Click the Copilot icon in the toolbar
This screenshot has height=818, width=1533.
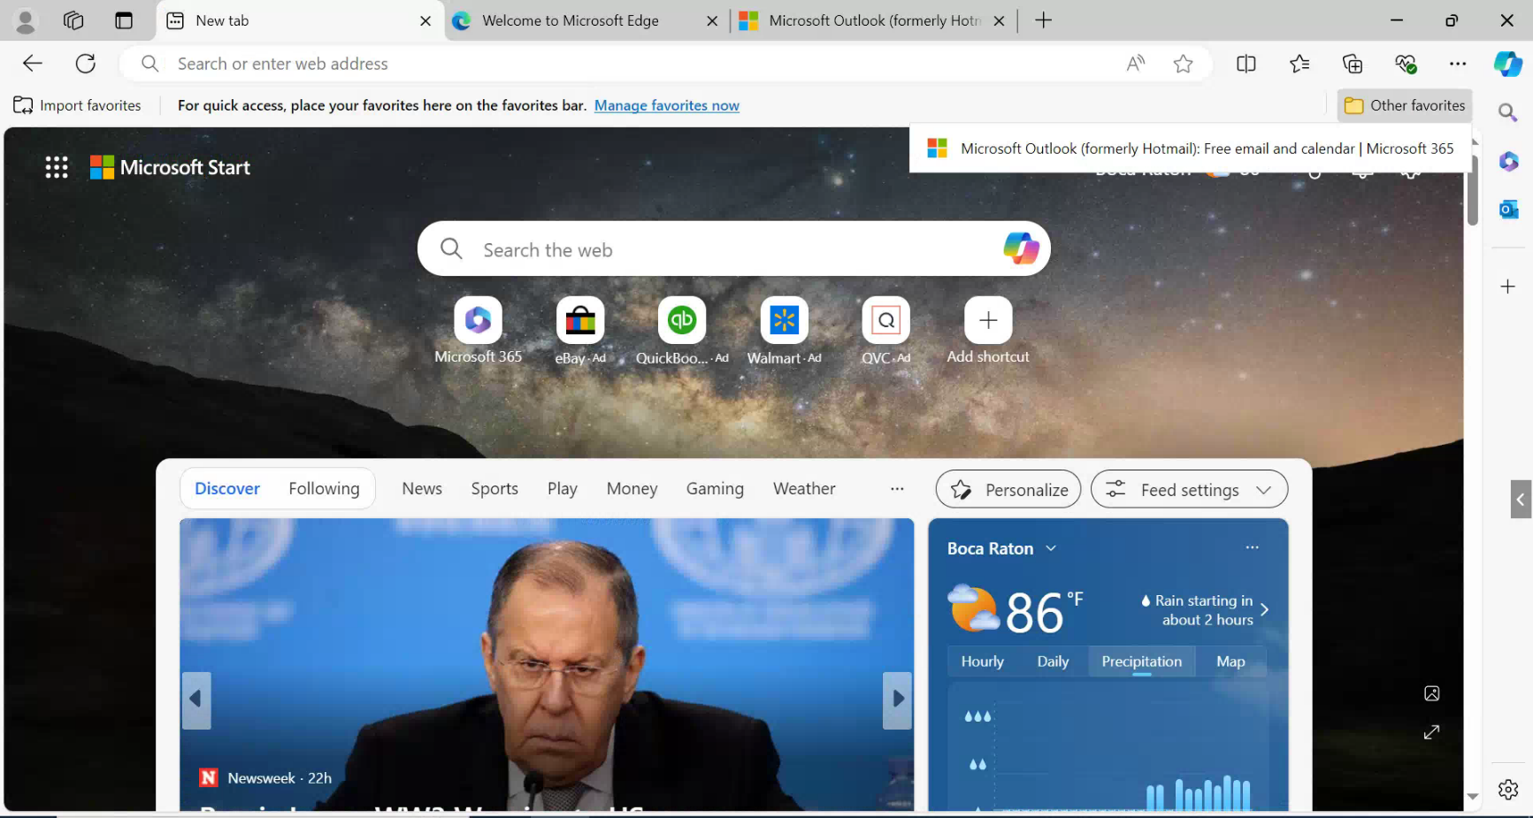[1507, 64]
